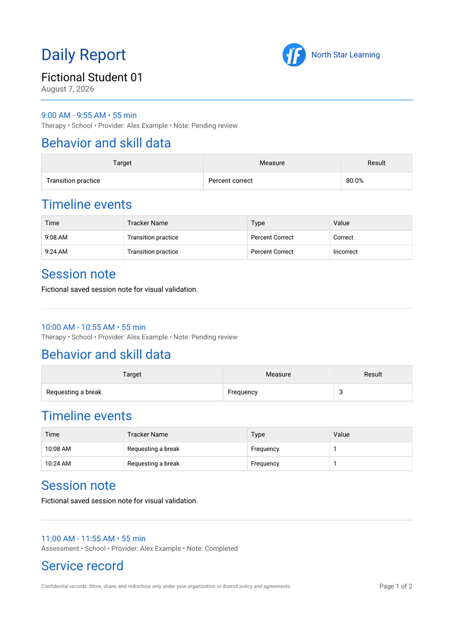The image size is (454, 632).
Task: Click the Confidential records footer notice
Action: click(166, 586)
